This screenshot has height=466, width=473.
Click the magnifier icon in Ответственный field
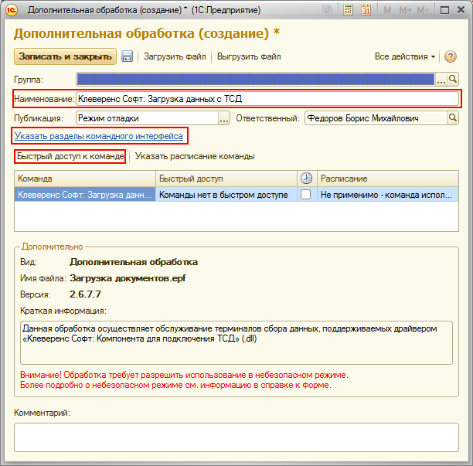pyautogui.click(x=452, y=118)
